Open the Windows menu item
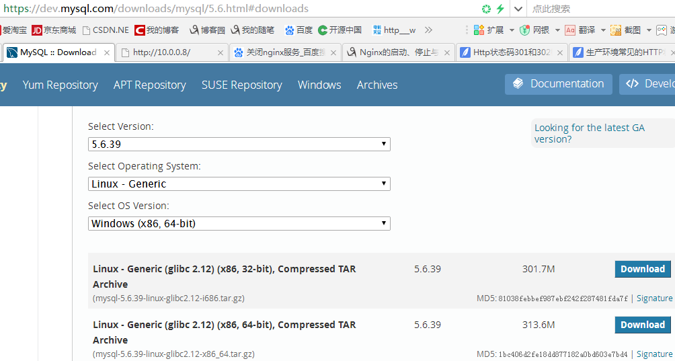The height and width of the screenshot is (361, 675). (x=319, y=85)
